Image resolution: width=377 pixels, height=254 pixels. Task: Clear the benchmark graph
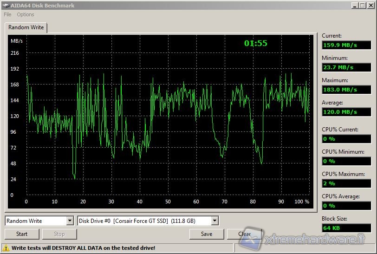245,234
